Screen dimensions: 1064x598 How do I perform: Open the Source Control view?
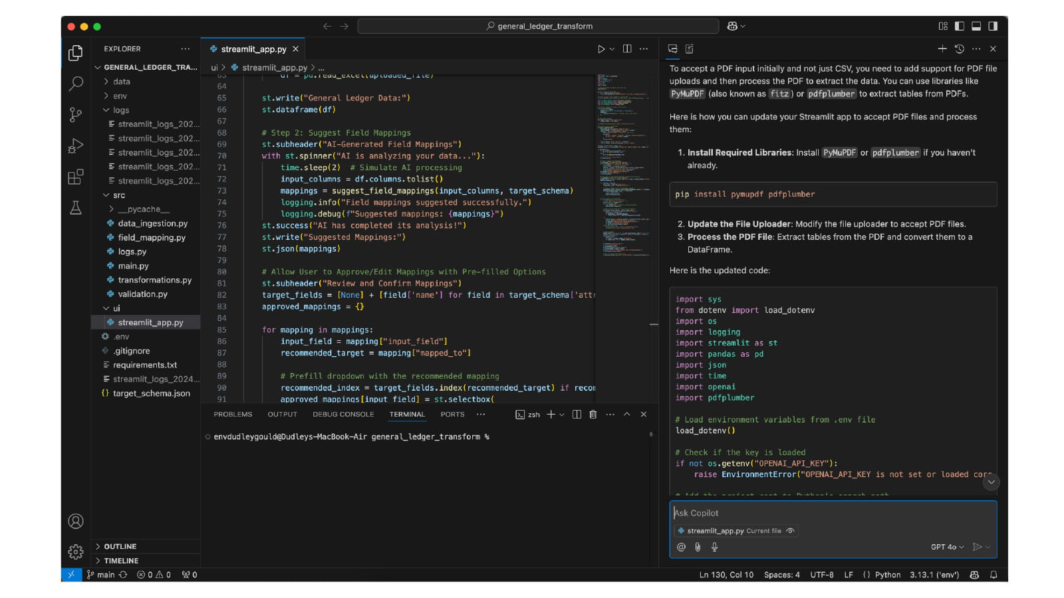76,115
